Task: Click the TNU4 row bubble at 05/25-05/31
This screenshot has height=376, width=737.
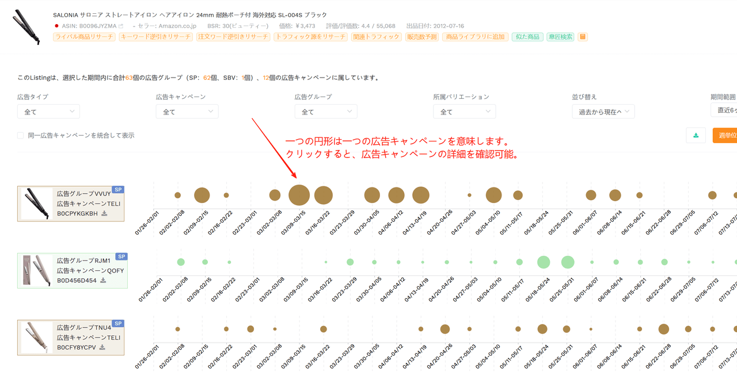Action: pyautogui.click(x=567, y=329)
